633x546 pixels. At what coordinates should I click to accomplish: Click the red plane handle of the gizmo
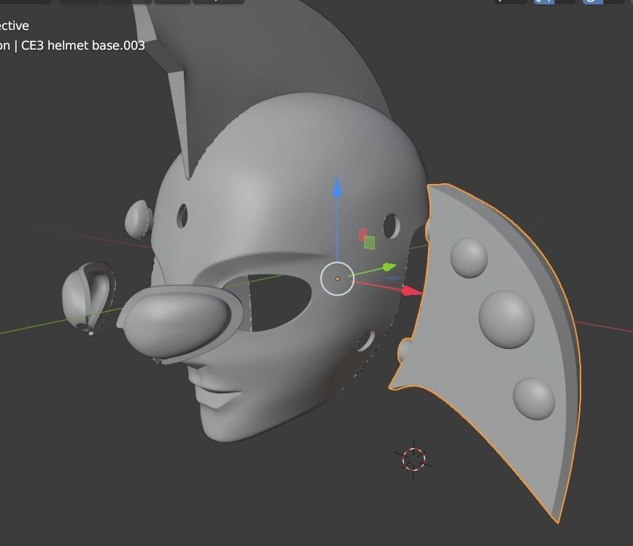362,235
